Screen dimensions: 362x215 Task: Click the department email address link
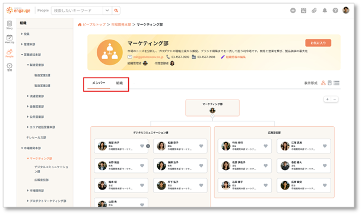tap(148, 57)
